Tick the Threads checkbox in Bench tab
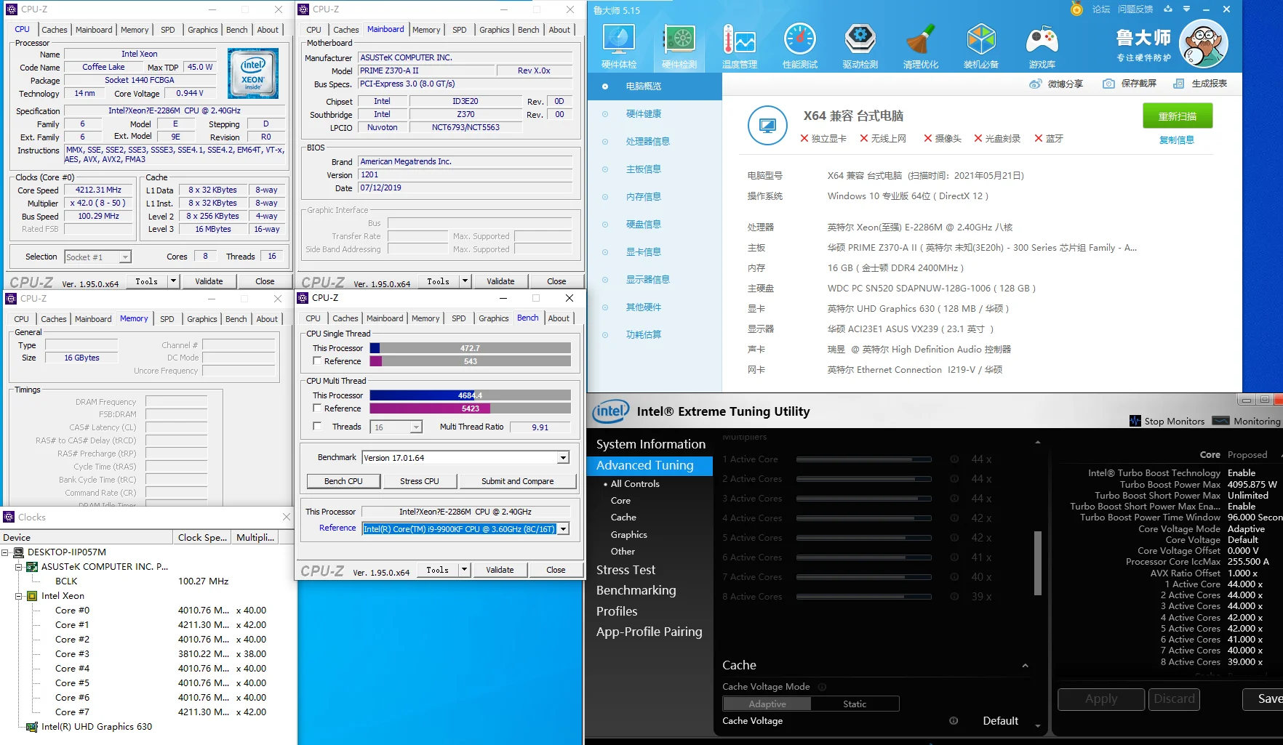The image size is (1283, 745). click(317, 426)
